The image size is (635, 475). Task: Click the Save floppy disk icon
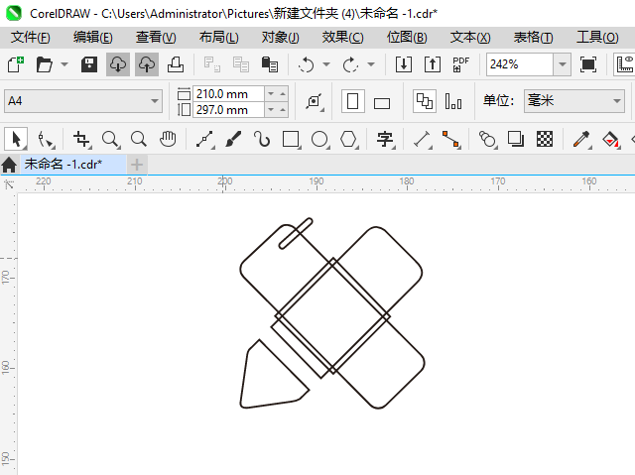89,64
